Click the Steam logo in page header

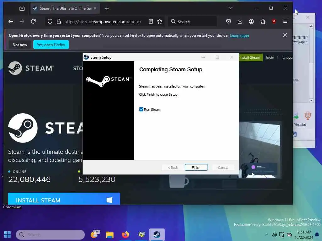31,68
